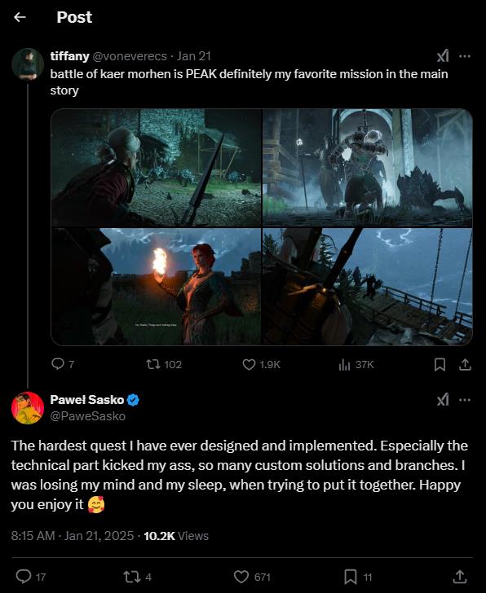Open the Triss with fire screenshot
The height and width of the screenshot is (593, 486).
tap(156, 287)
